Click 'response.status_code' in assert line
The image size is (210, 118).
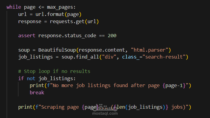pyautogui.click(x=67, y=36)
